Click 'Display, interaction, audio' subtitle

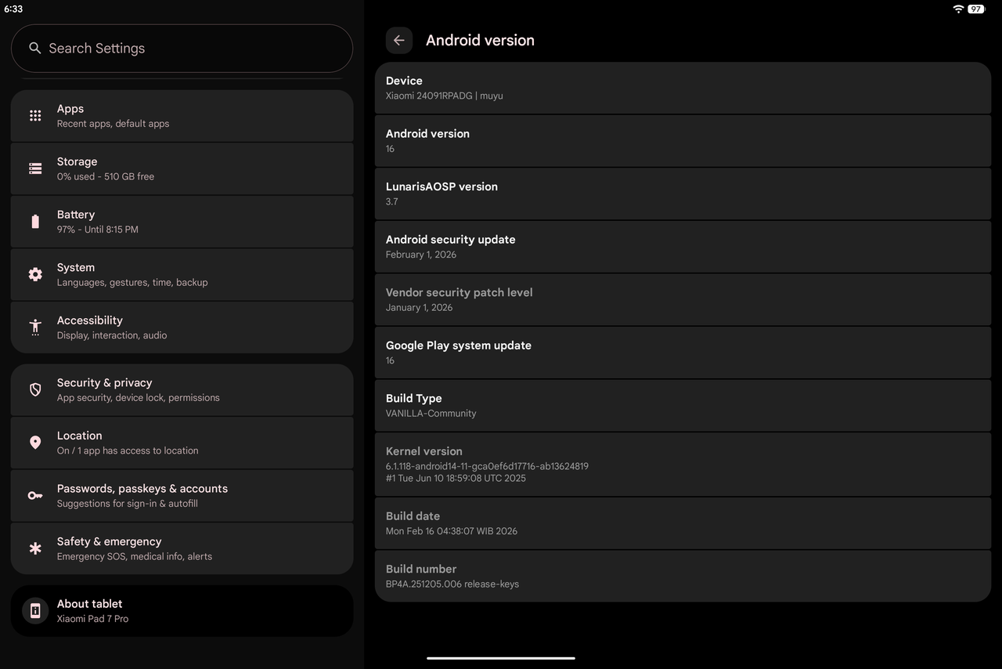[112, 335]
